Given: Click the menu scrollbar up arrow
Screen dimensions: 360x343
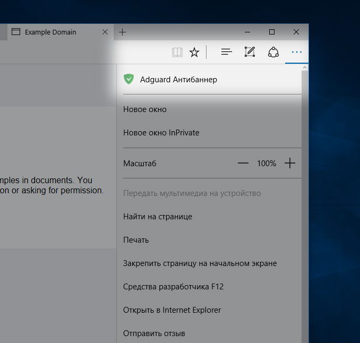Looking at the screenshot, I should [305, 67].
